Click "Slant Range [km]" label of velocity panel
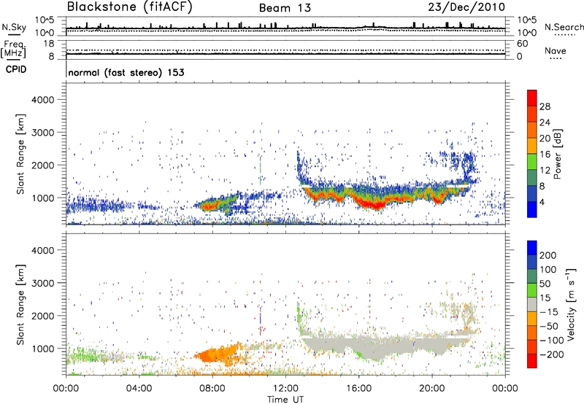Screen dimensions: 584x404 20,305
